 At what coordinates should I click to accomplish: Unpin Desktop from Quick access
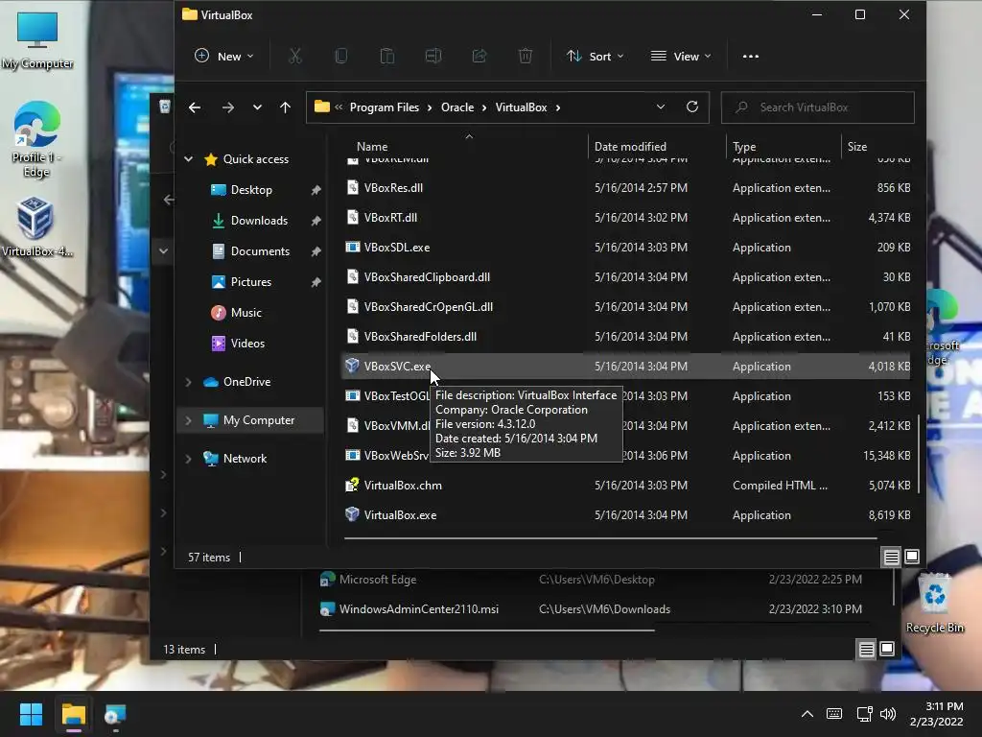tap(316, 190)
